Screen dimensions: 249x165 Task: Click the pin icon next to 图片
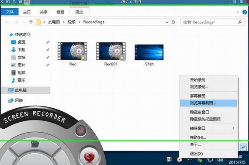[x=48, y=65]
